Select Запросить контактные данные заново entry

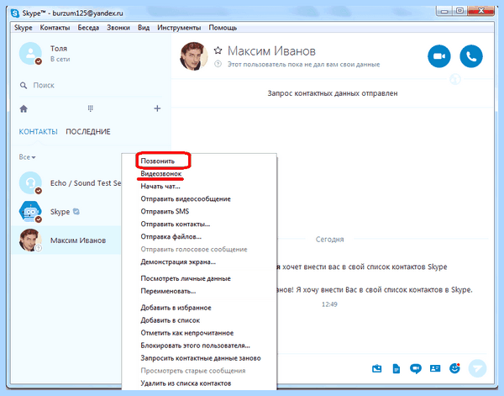pos(201,358)
